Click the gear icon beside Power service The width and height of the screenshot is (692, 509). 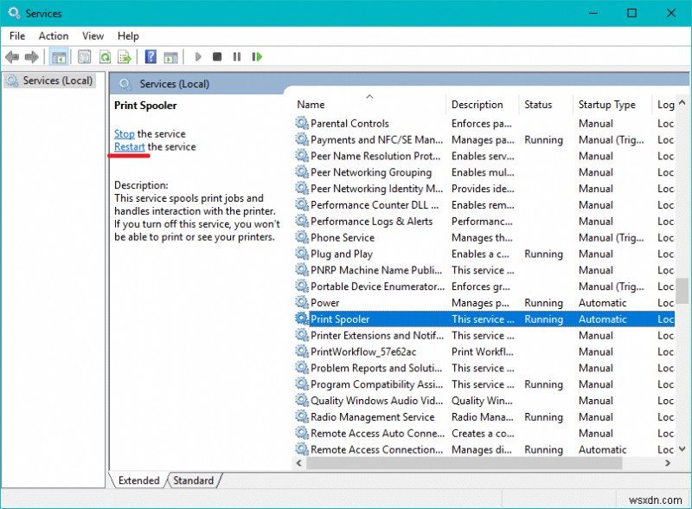(x=302, y=302)
